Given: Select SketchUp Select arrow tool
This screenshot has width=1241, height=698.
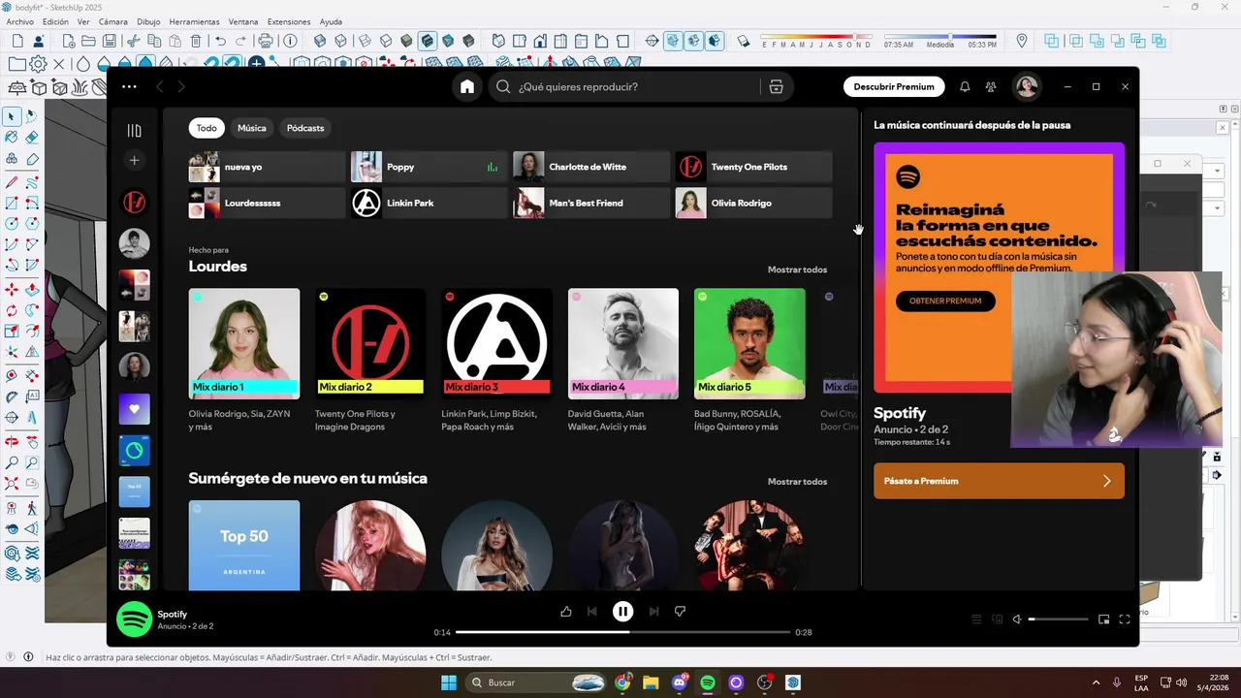Looking at the screenshot, I should tap(12, 116).
